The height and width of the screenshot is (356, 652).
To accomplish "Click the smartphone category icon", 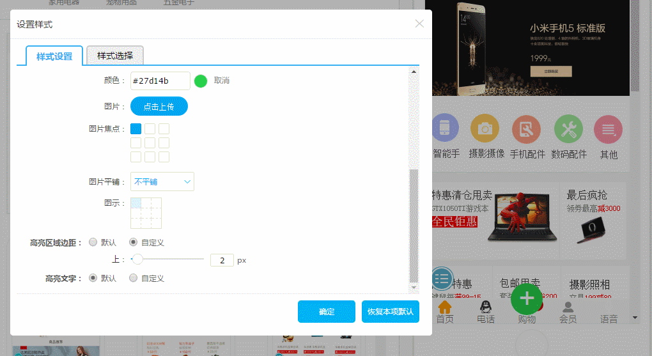I will [x=445, y=130].
